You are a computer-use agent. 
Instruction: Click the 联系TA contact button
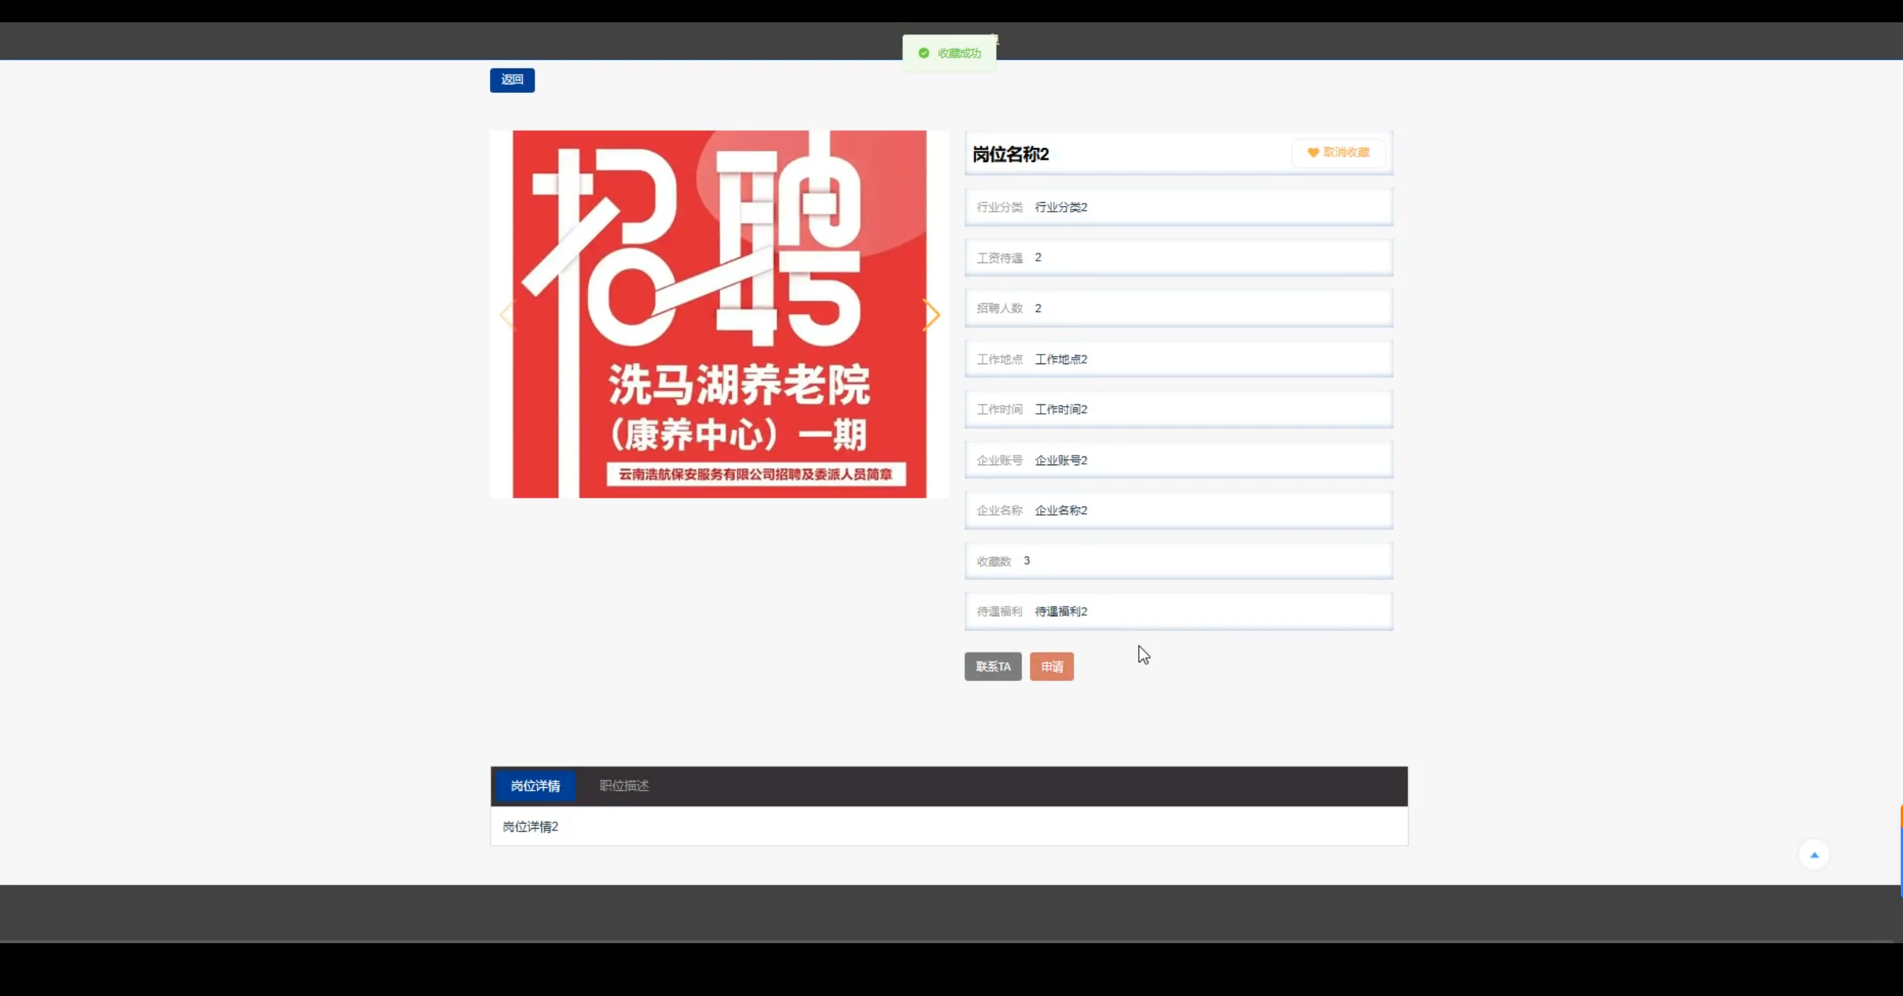pos(992,667)
